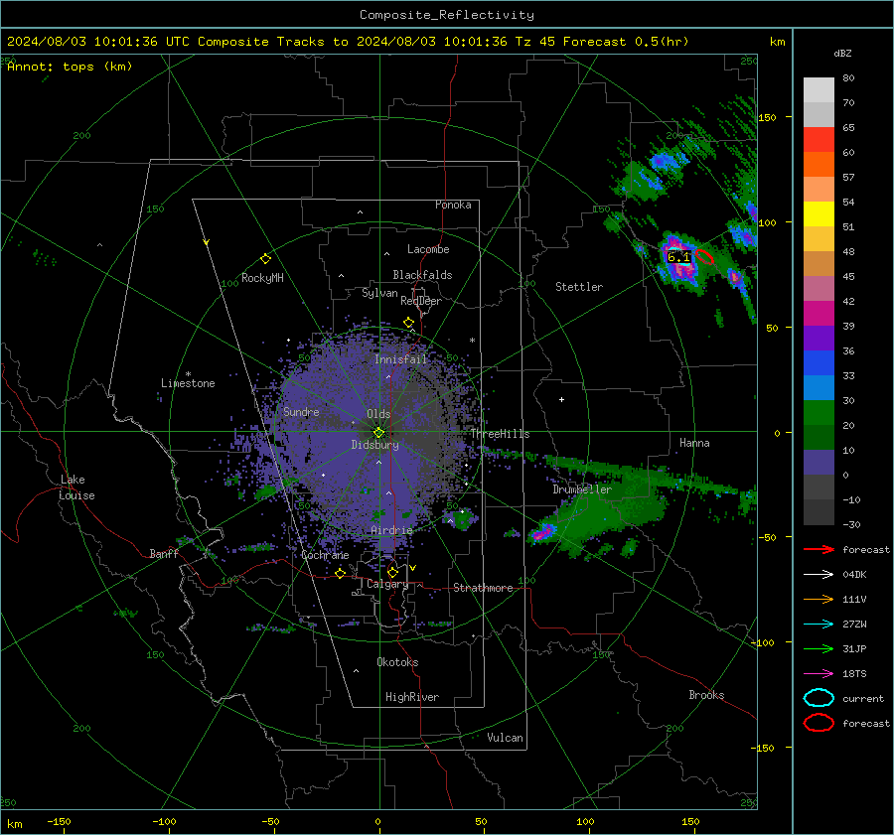Click the ThreeHills town label
This screenshot has width=894, height=835.
[x=500, y=434]
